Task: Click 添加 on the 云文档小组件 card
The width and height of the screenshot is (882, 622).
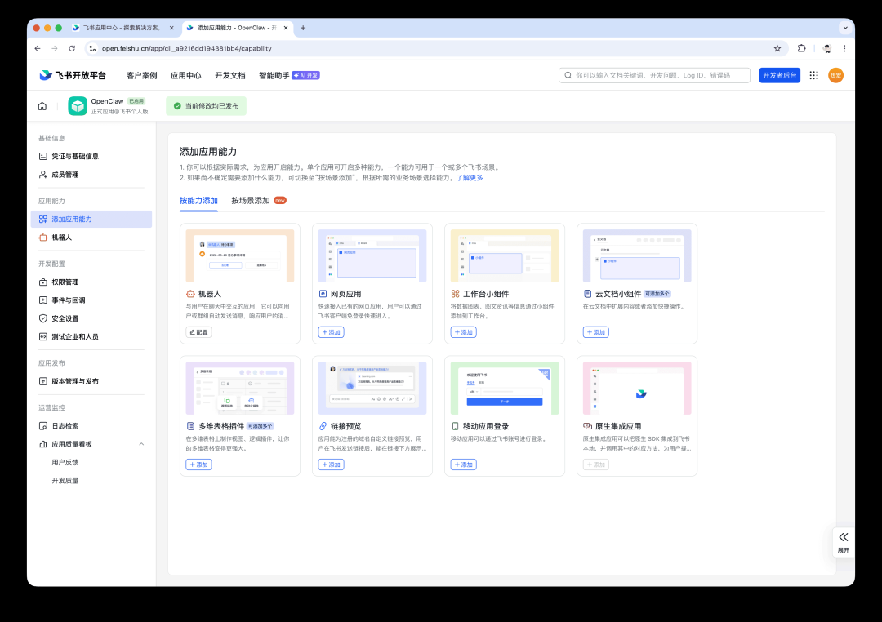Action: pyautogui.click(x=595, y=332)
